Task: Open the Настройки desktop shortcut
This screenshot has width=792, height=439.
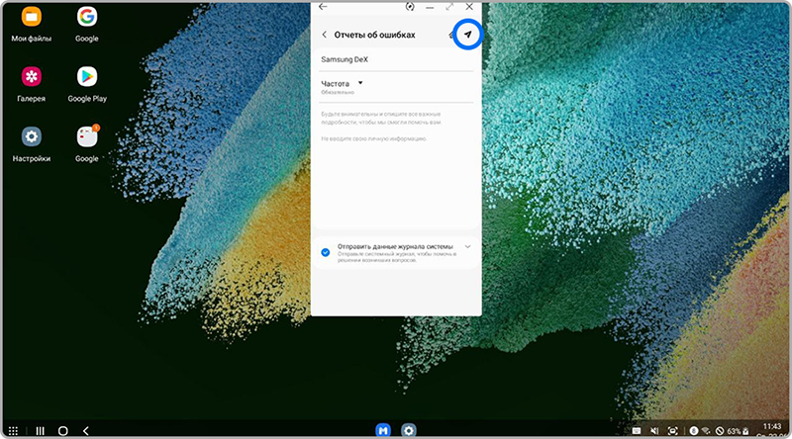Action: (x=32, y=144)
